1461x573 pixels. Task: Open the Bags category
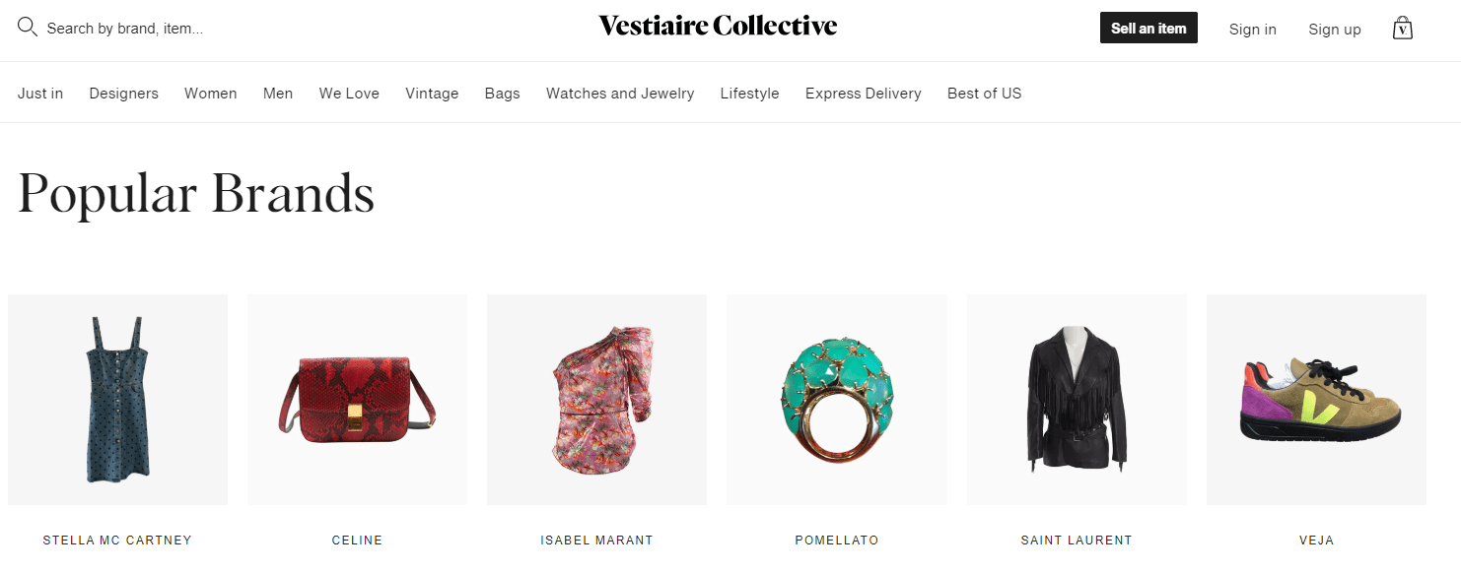tap(502, 93)
